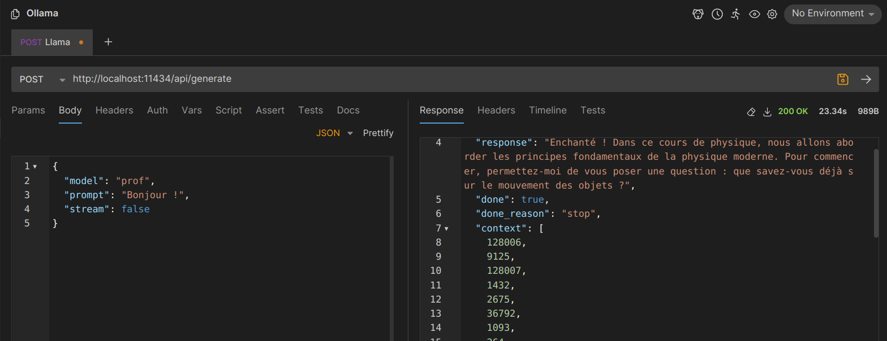Open the Timeline response tab
The width and height of the screenshot is (887, 341).
click(548, 111)
